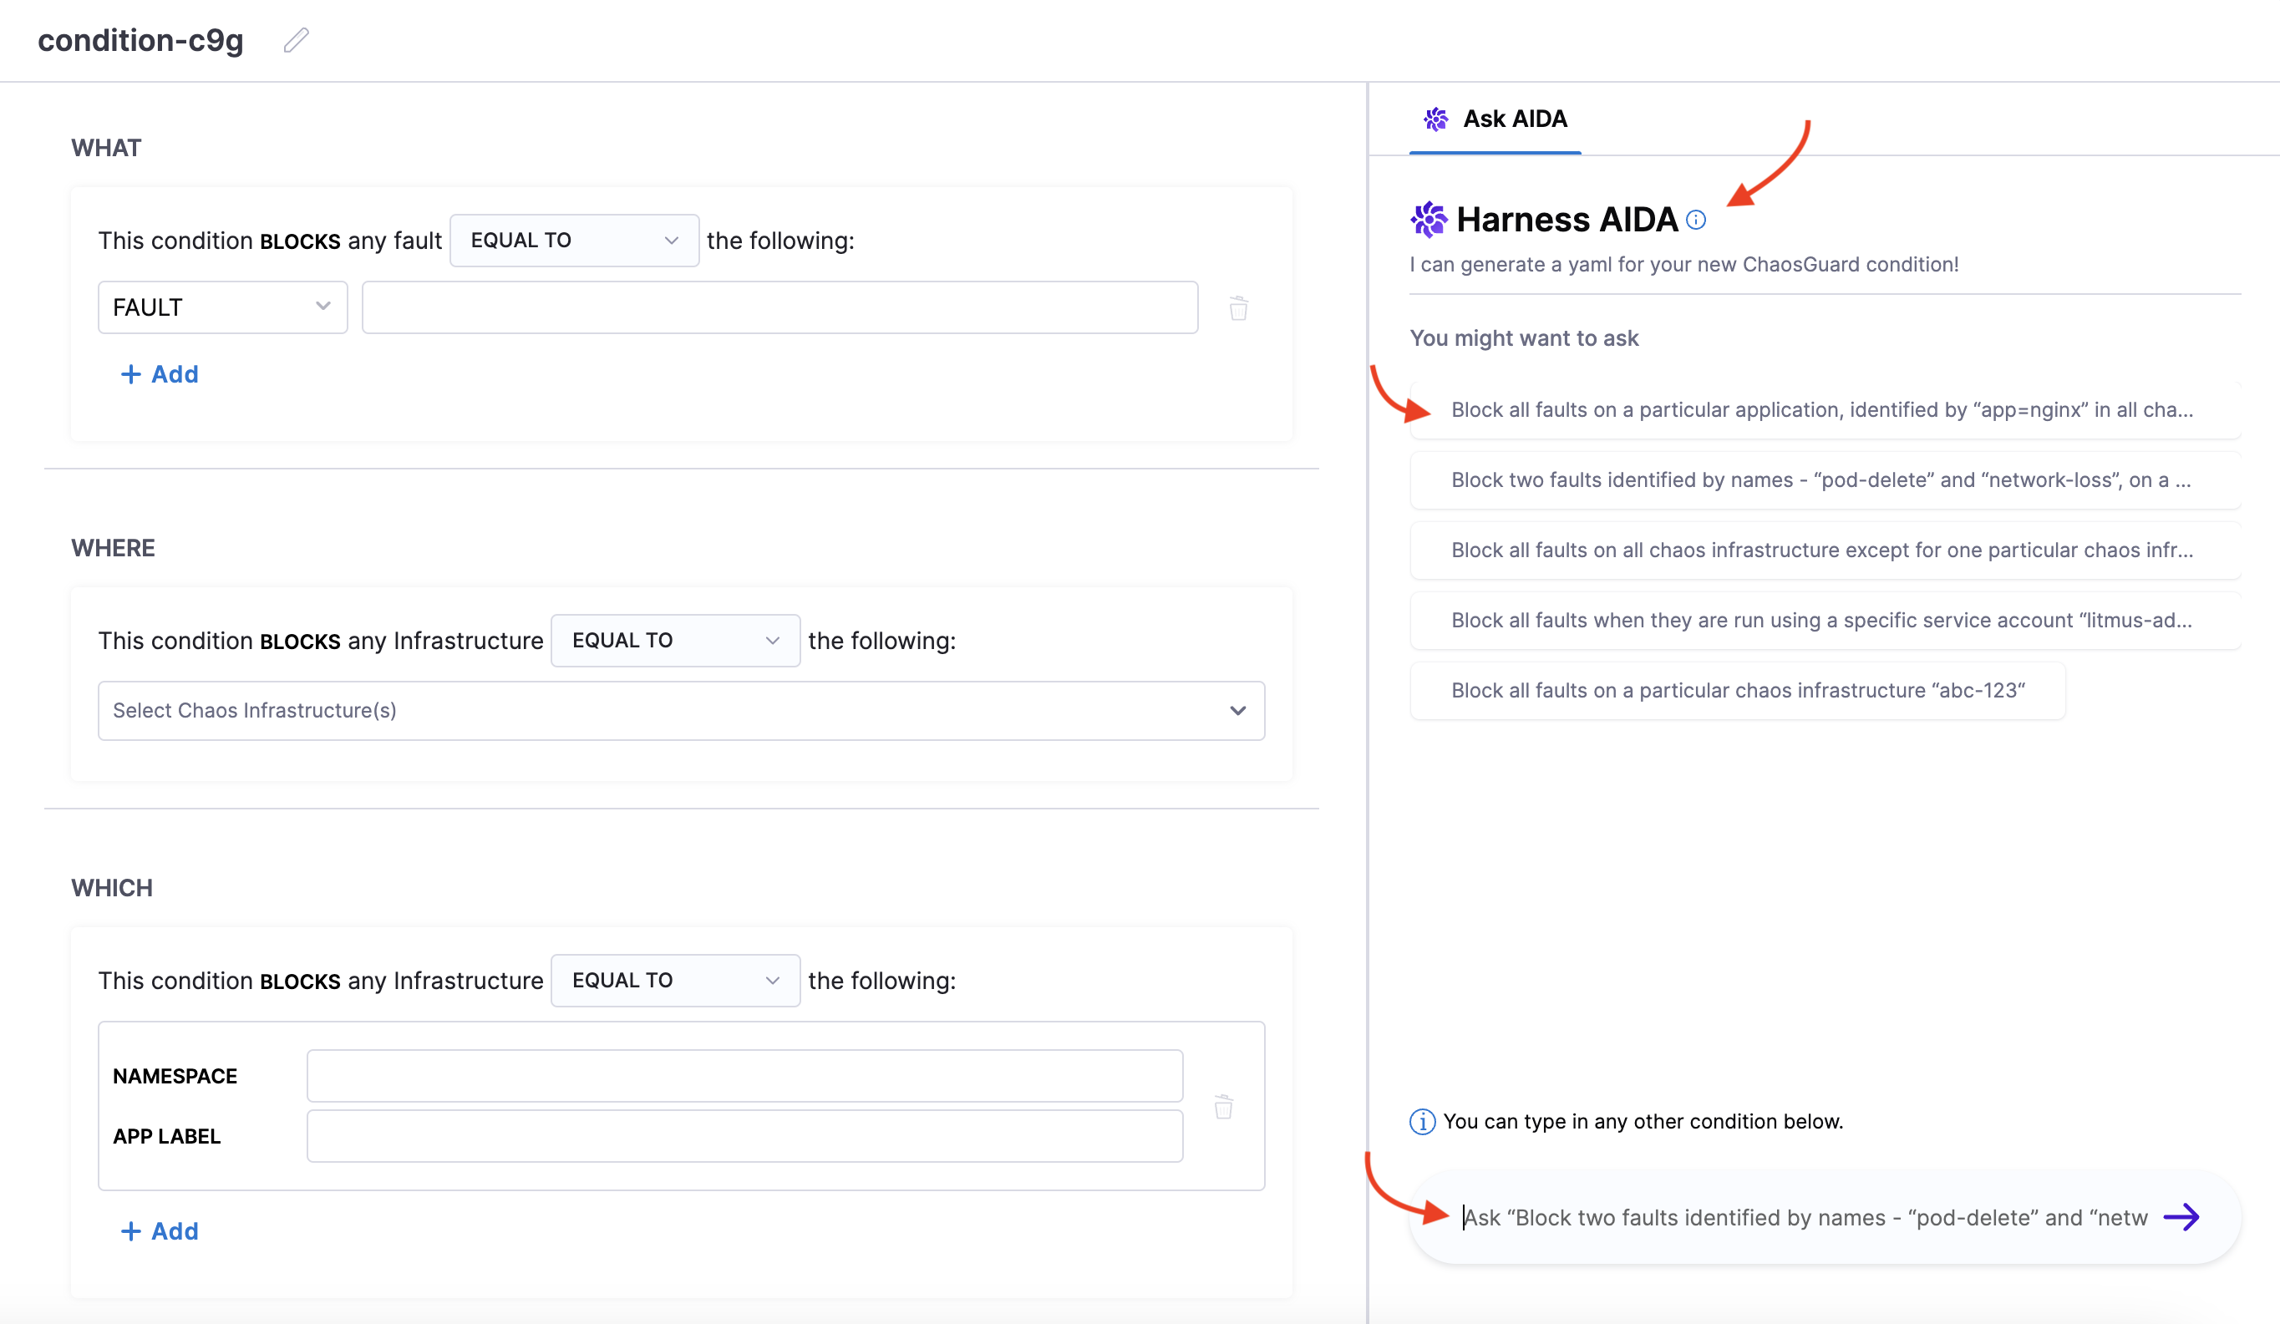
Task: Click the pencil icon beside condition-c9g
Action: 296,41
